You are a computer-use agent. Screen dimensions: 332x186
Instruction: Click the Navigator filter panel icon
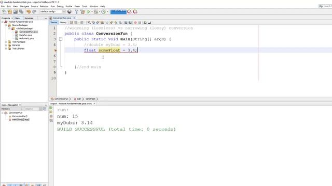[x=45, y=109]
